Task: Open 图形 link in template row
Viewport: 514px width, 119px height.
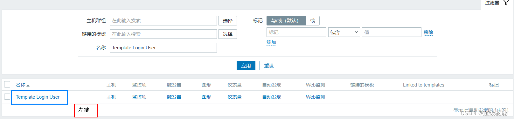Action: pos(206,97)
